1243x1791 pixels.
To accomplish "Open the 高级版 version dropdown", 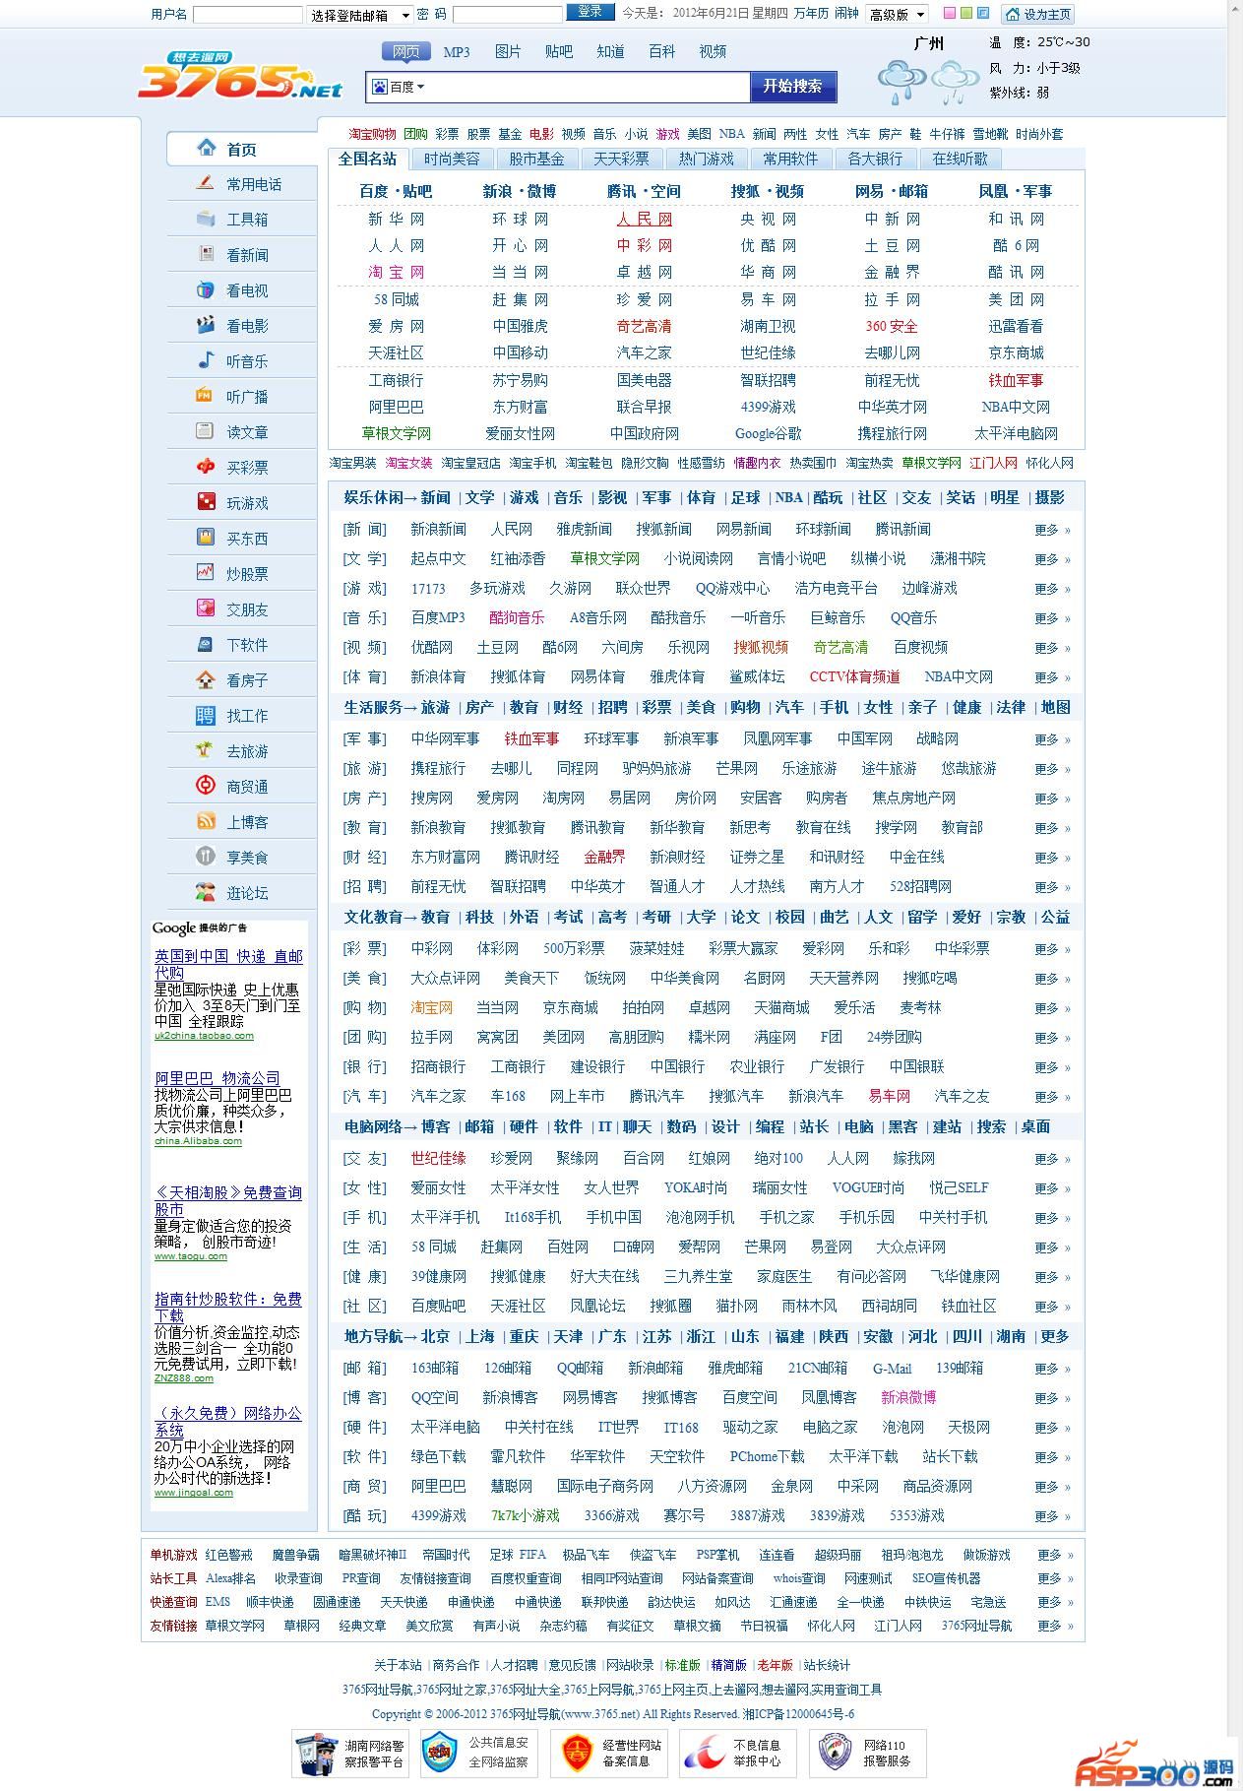I will [897, 14].
